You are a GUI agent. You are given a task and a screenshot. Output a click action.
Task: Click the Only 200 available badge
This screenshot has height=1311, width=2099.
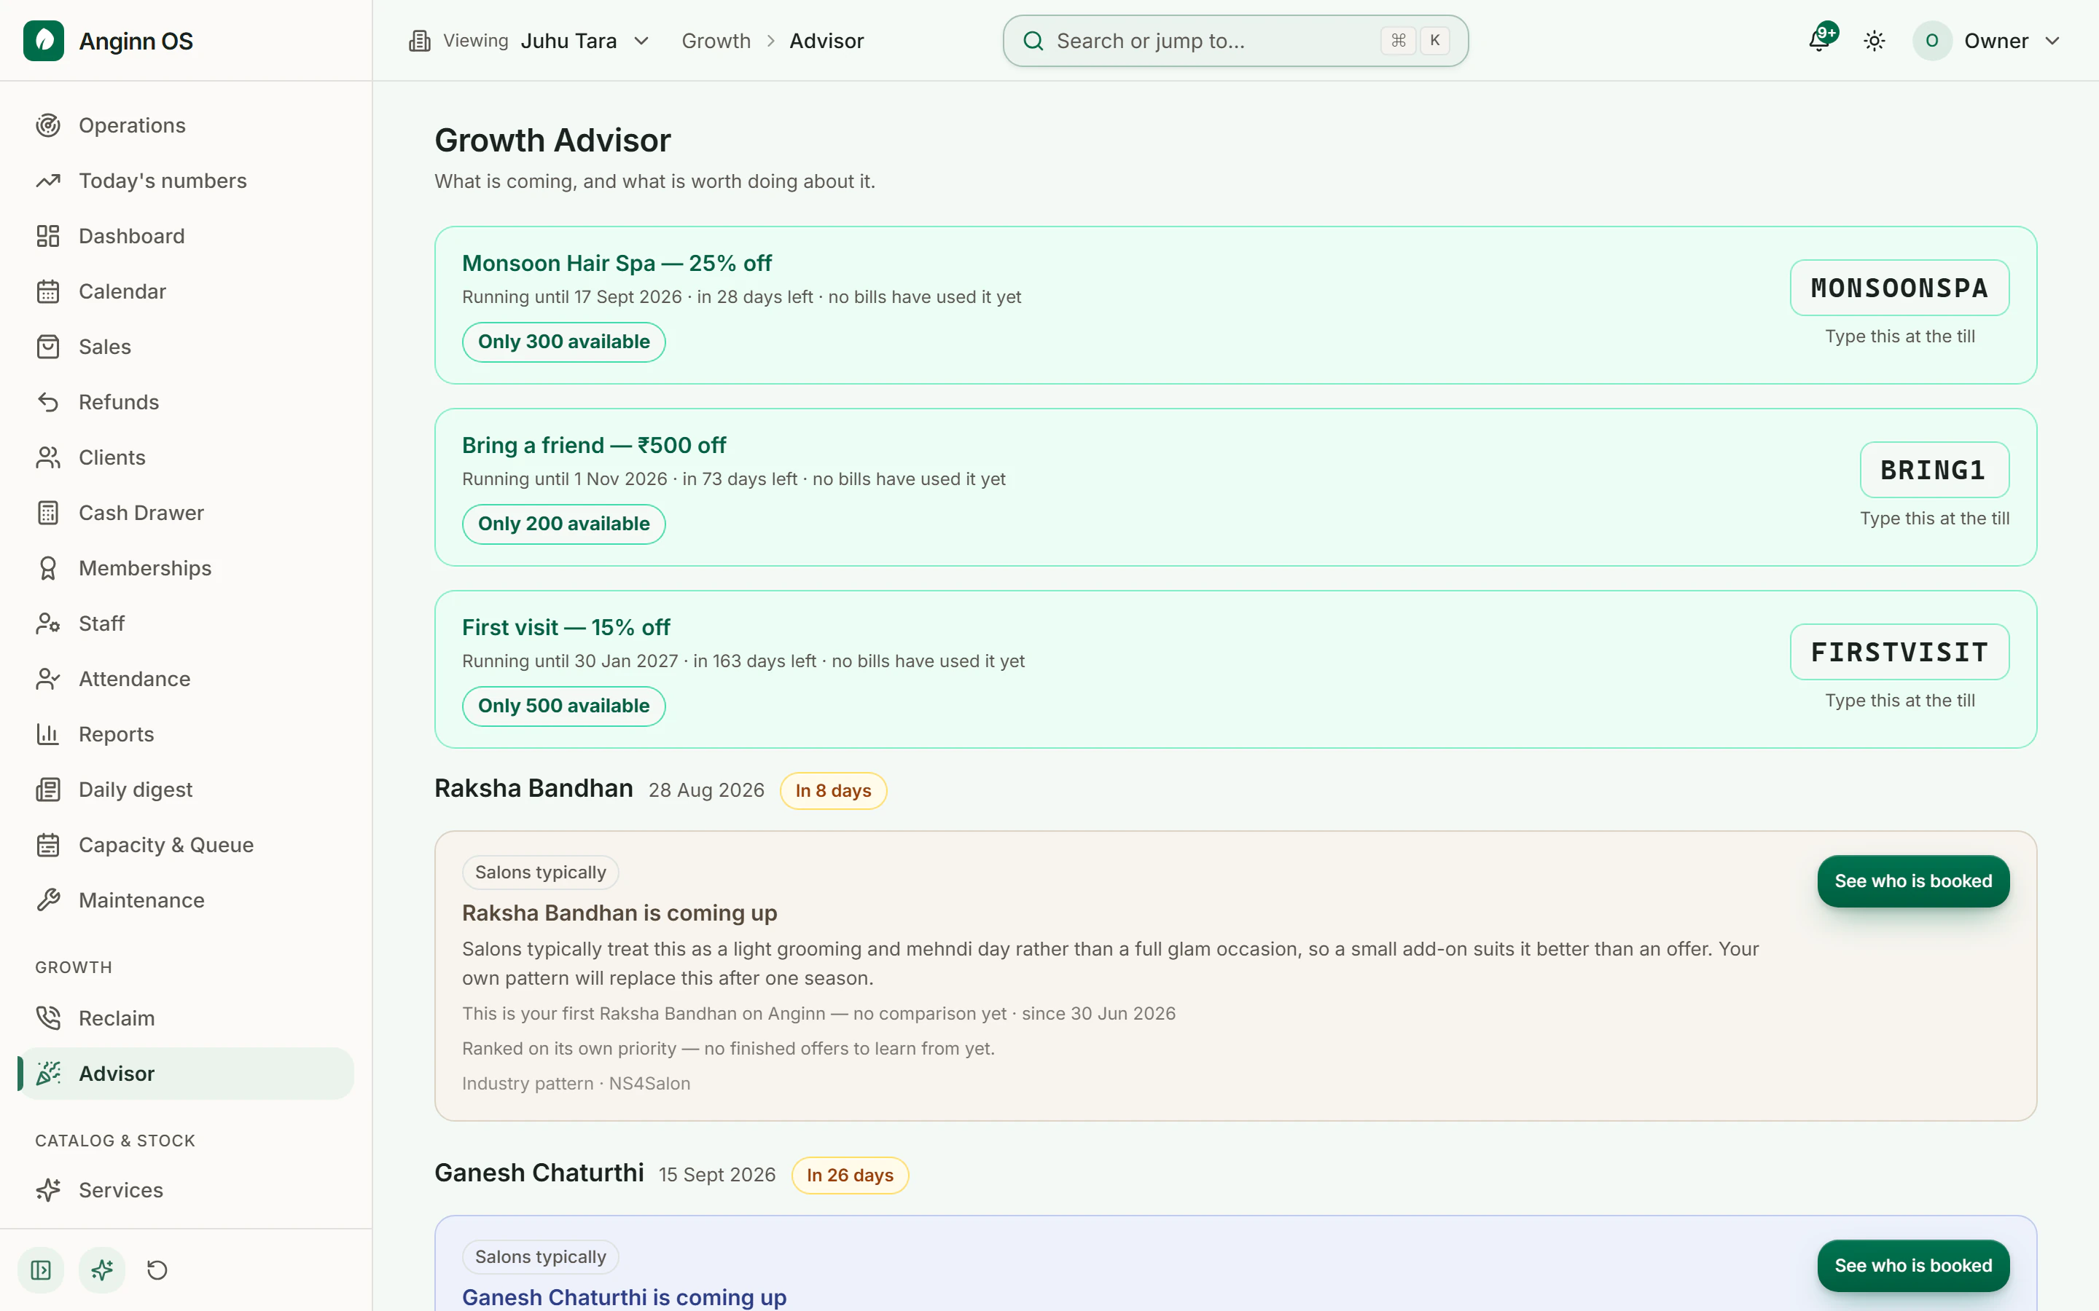point(564,524)
